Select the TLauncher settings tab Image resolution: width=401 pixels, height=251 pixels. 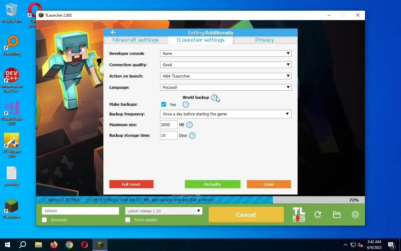click(x=200, y=40)
